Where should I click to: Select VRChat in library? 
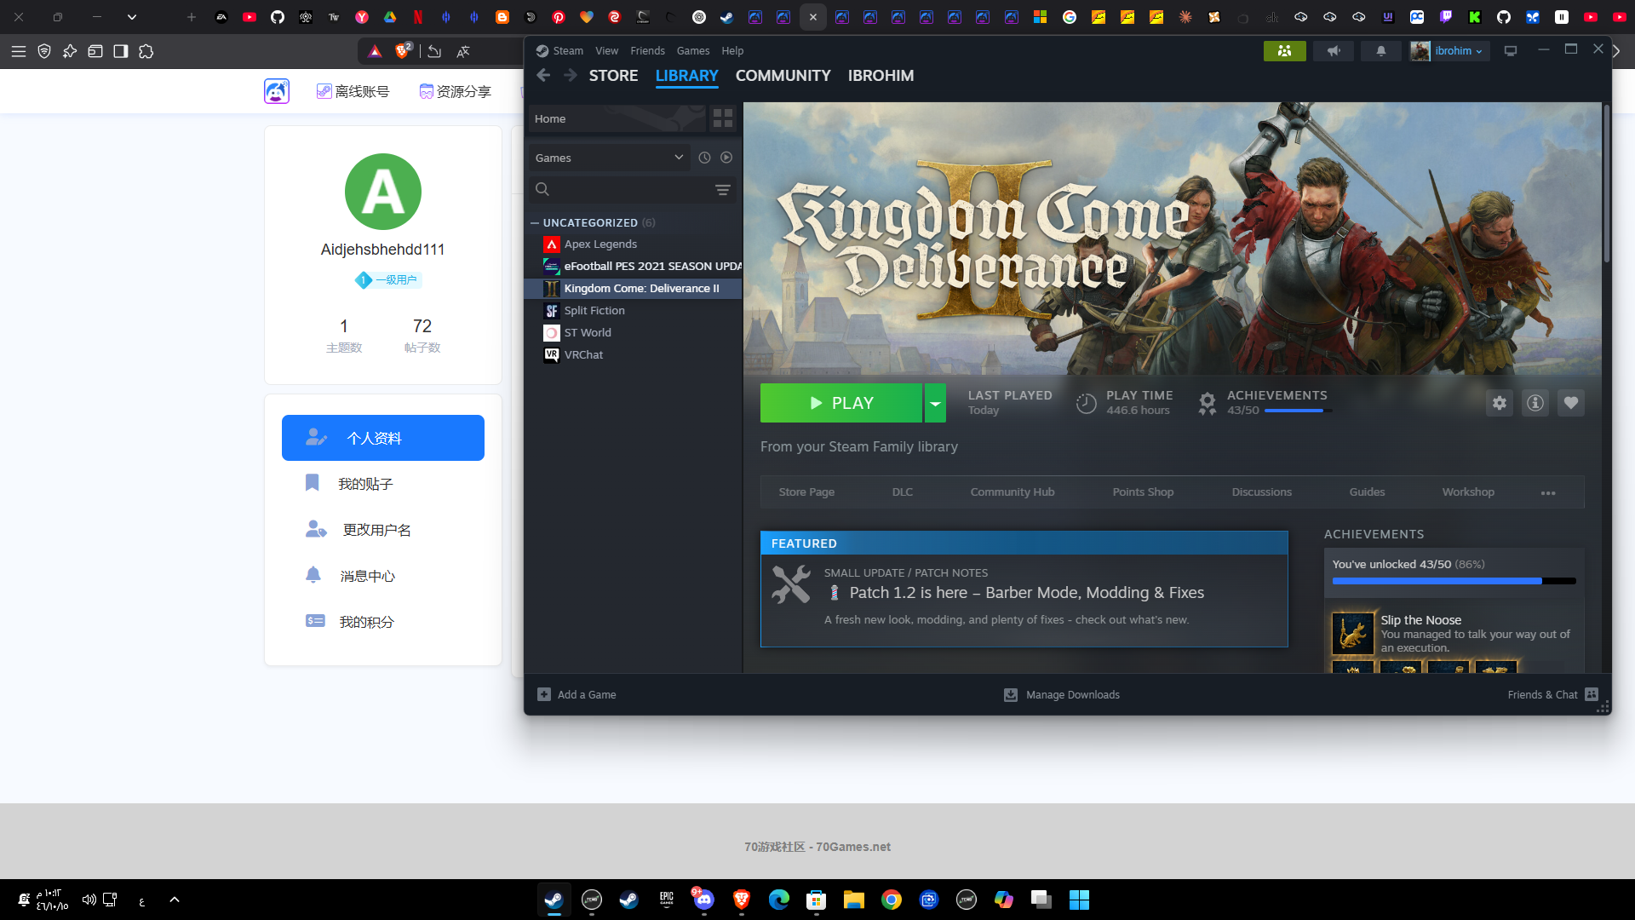(634, 355)
